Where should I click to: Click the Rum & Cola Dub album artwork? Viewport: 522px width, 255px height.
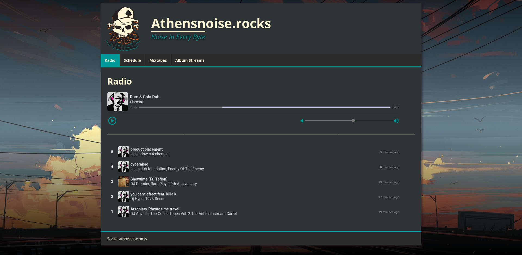[117, 102]
